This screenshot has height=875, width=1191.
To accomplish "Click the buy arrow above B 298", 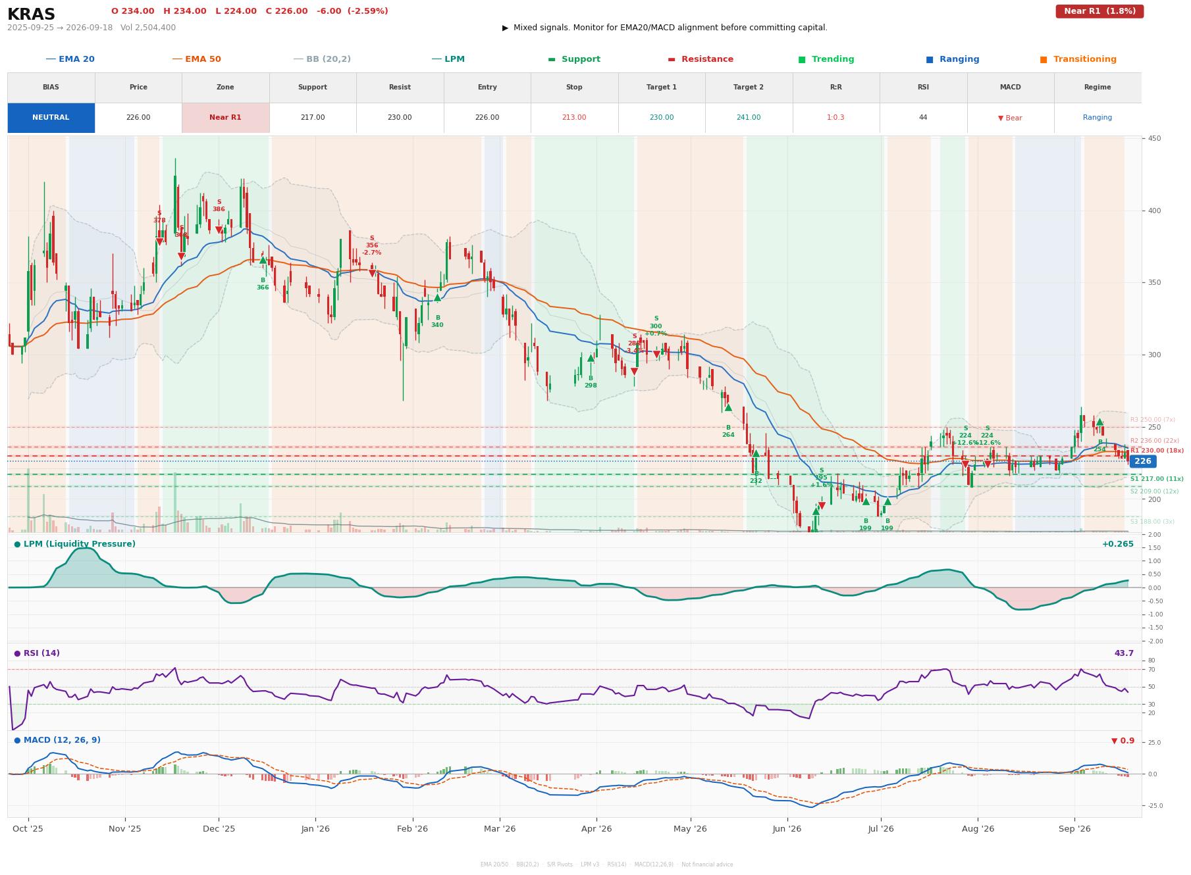I will point(591,358).
